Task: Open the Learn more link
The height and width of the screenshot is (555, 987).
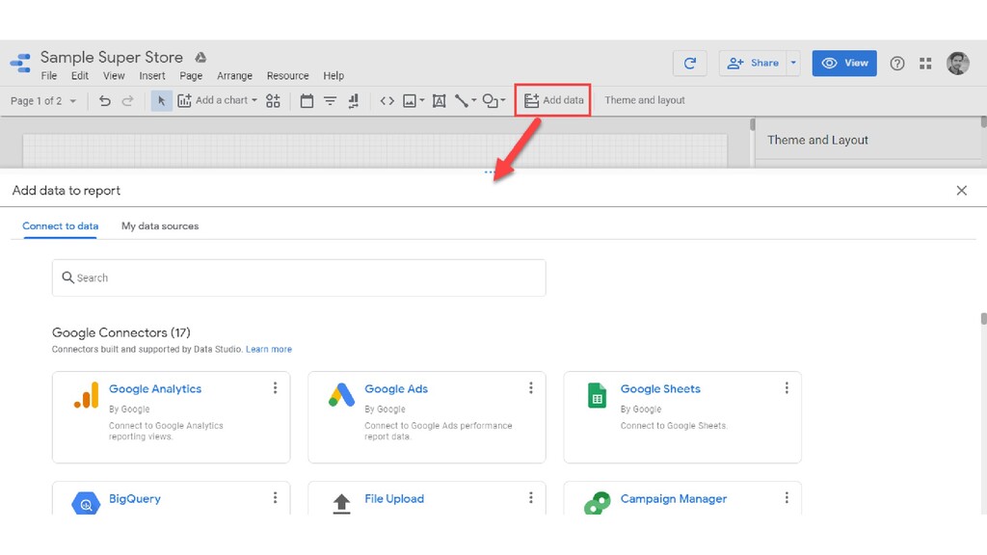Action: point(269,349)
